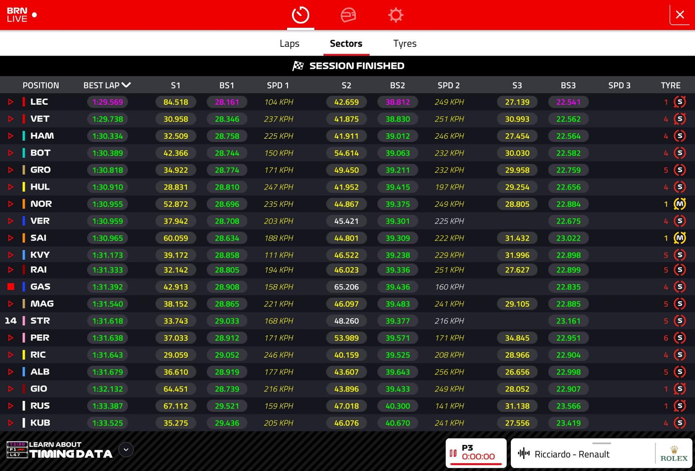Screen dimensions: 695x471
Task: Click the MAG driver name
Action: pos(42,304)
